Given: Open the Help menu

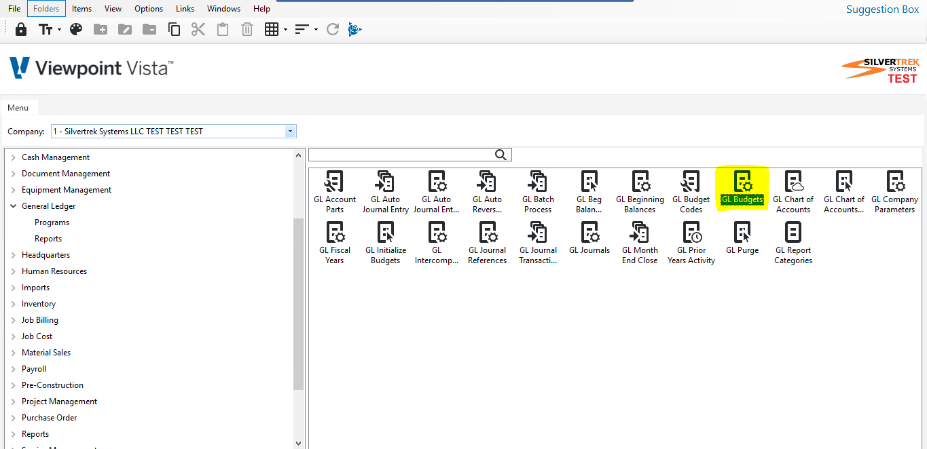Looking at the screenshot, I should tap(261, 9).
